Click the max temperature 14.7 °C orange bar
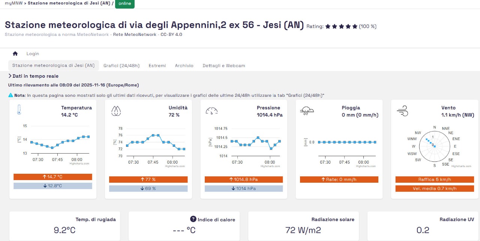 click(x=53, y=177)
